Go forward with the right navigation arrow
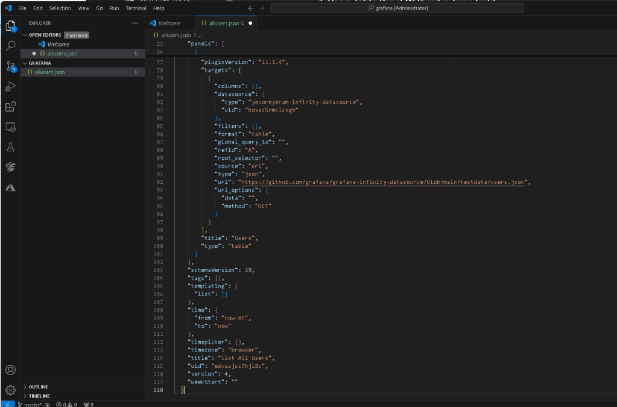The image size is (617, 407). (262, 8)
